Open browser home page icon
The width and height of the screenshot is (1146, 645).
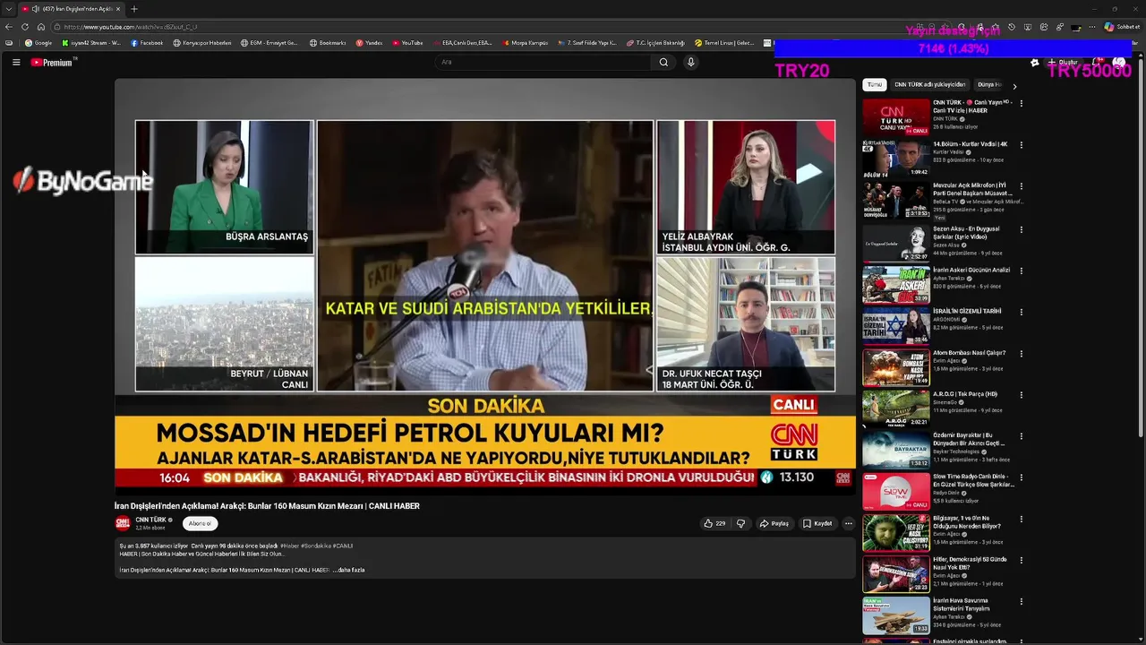click(x=40, y=27)
